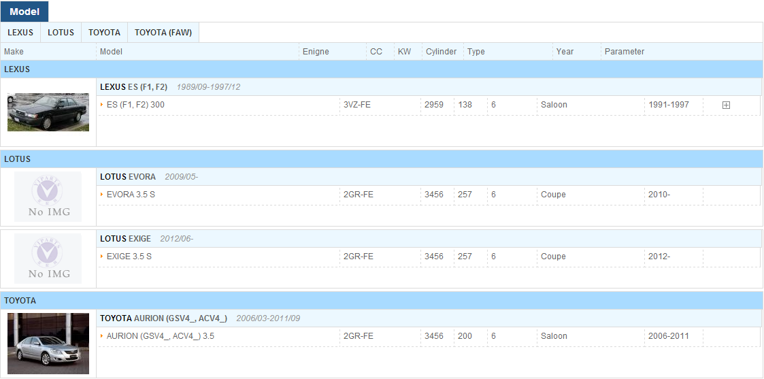Click the LEXUS group header bar

(x=382, y=69)
